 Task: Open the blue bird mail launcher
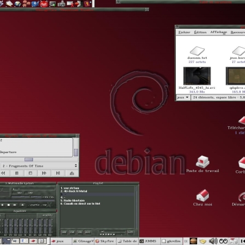(35, 4)
